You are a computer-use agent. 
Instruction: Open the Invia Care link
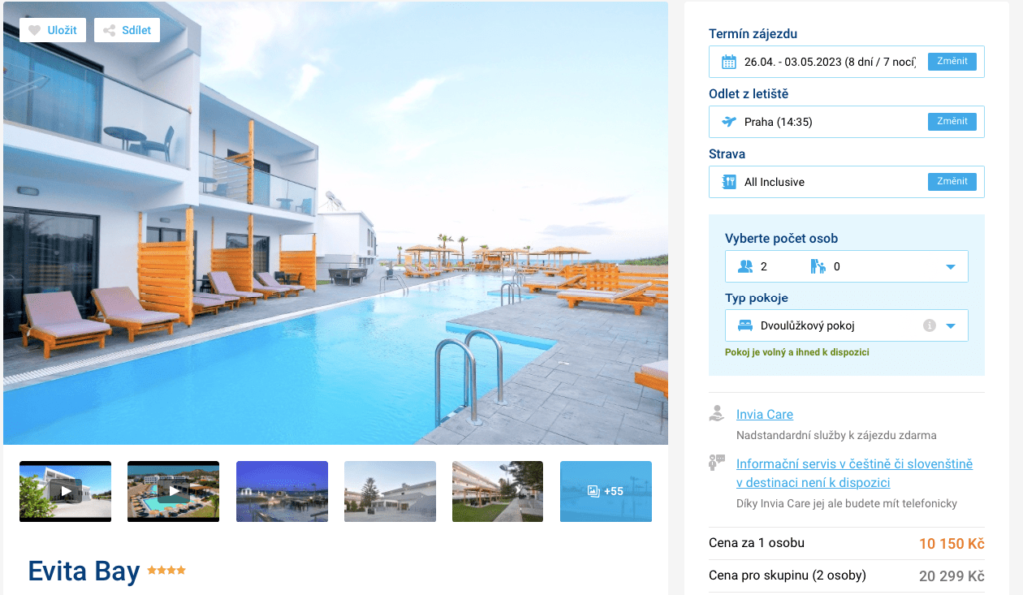point(764,414)
